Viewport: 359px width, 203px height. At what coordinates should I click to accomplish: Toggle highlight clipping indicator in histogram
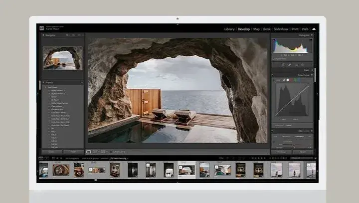coord(310,40)
